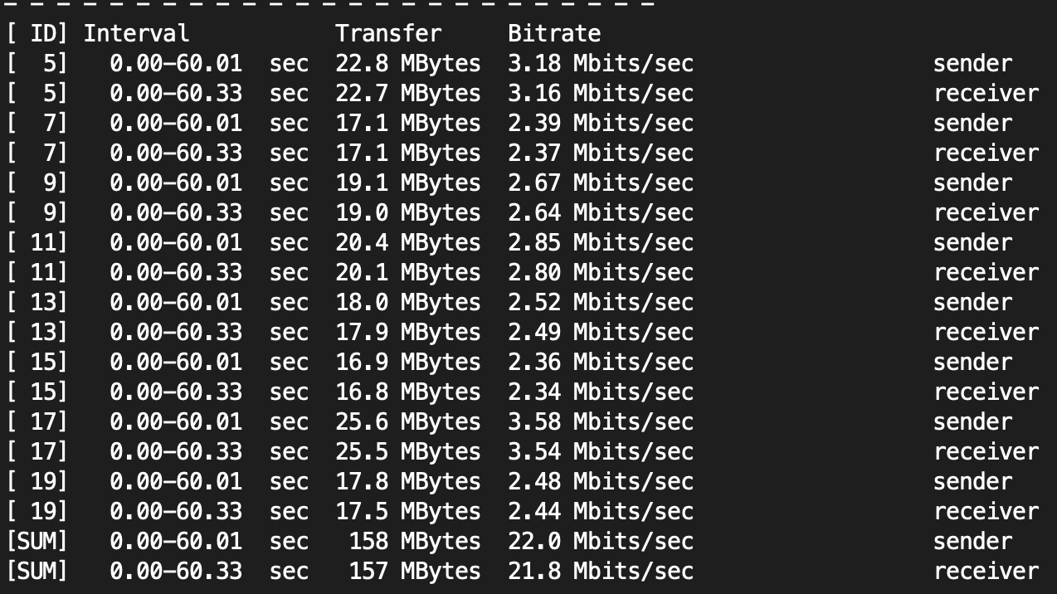Viewport: 1057px width, 594px height.
Task: Click the 16.9 MBytes transfer value
Action: coord(408,363)
